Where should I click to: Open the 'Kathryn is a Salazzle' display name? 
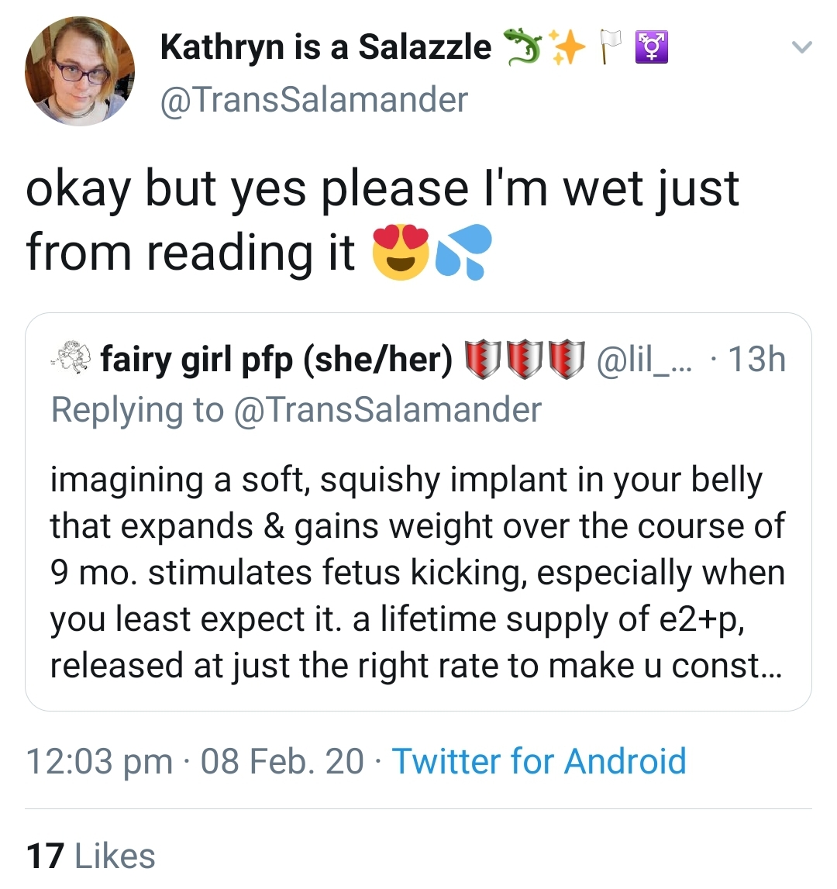325,47
